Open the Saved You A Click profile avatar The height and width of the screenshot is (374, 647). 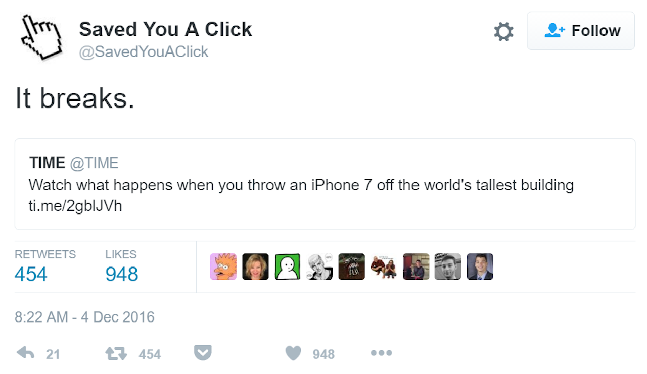coord(41,37)
